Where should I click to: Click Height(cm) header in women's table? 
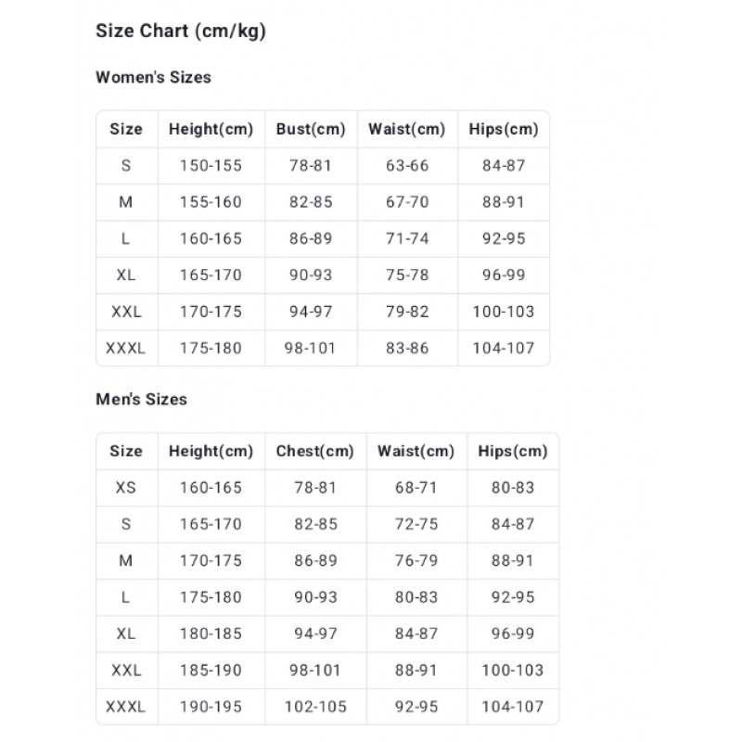click(x=211, y=129)
